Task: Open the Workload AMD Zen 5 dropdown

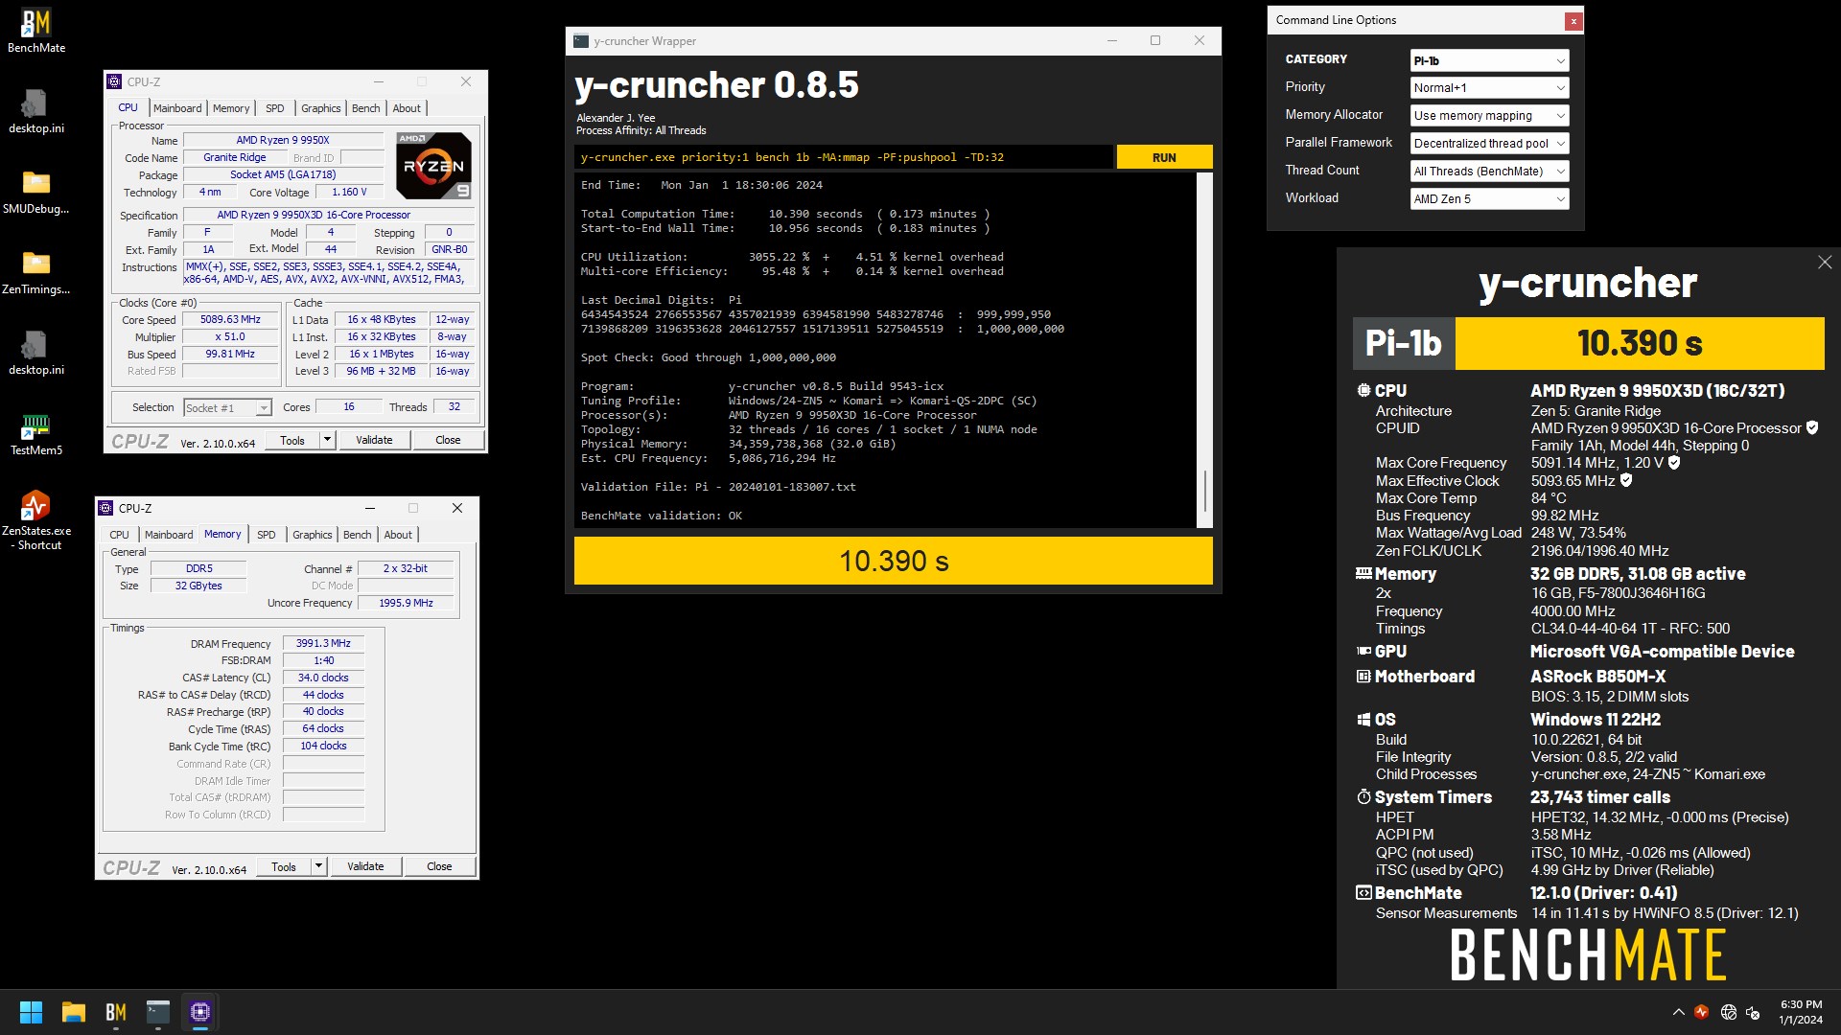Action: tap(1489, 199)
